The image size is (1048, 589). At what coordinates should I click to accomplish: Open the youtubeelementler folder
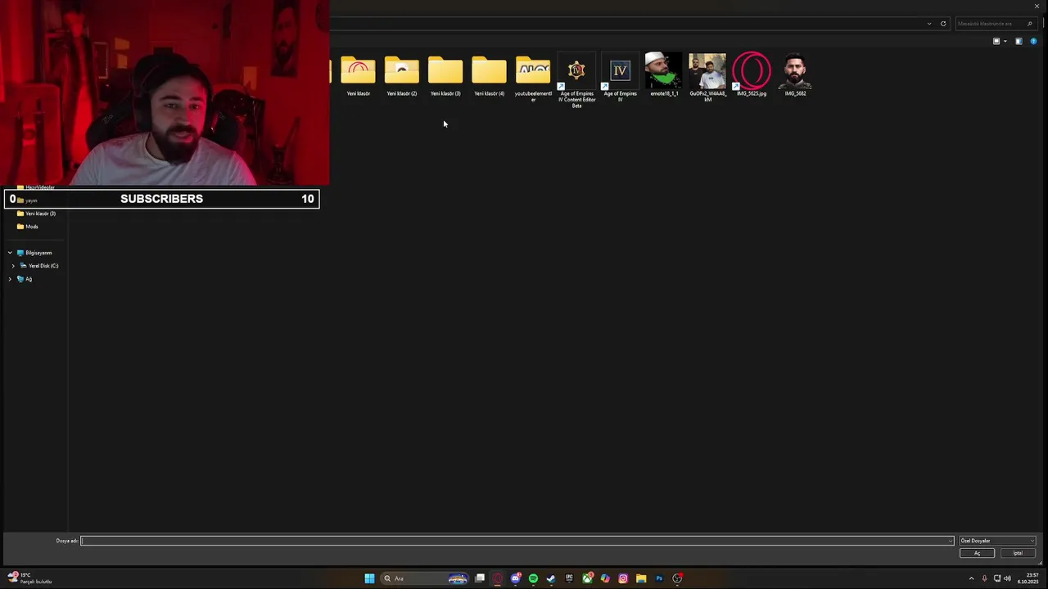(x=533, y=78)
